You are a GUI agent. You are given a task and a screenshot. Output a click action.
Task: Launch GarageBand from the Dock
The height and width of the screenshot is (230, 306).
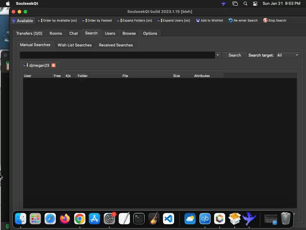(154, 218)
